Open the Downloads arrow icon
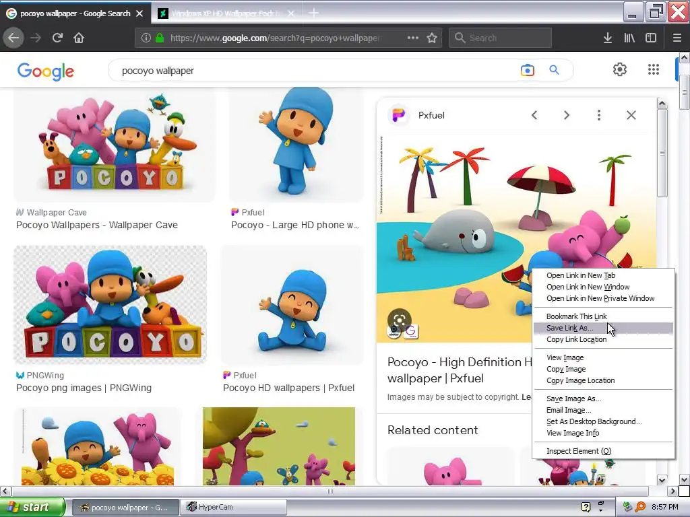This screenshot has height=517, width=690. (x=608, y=38)
